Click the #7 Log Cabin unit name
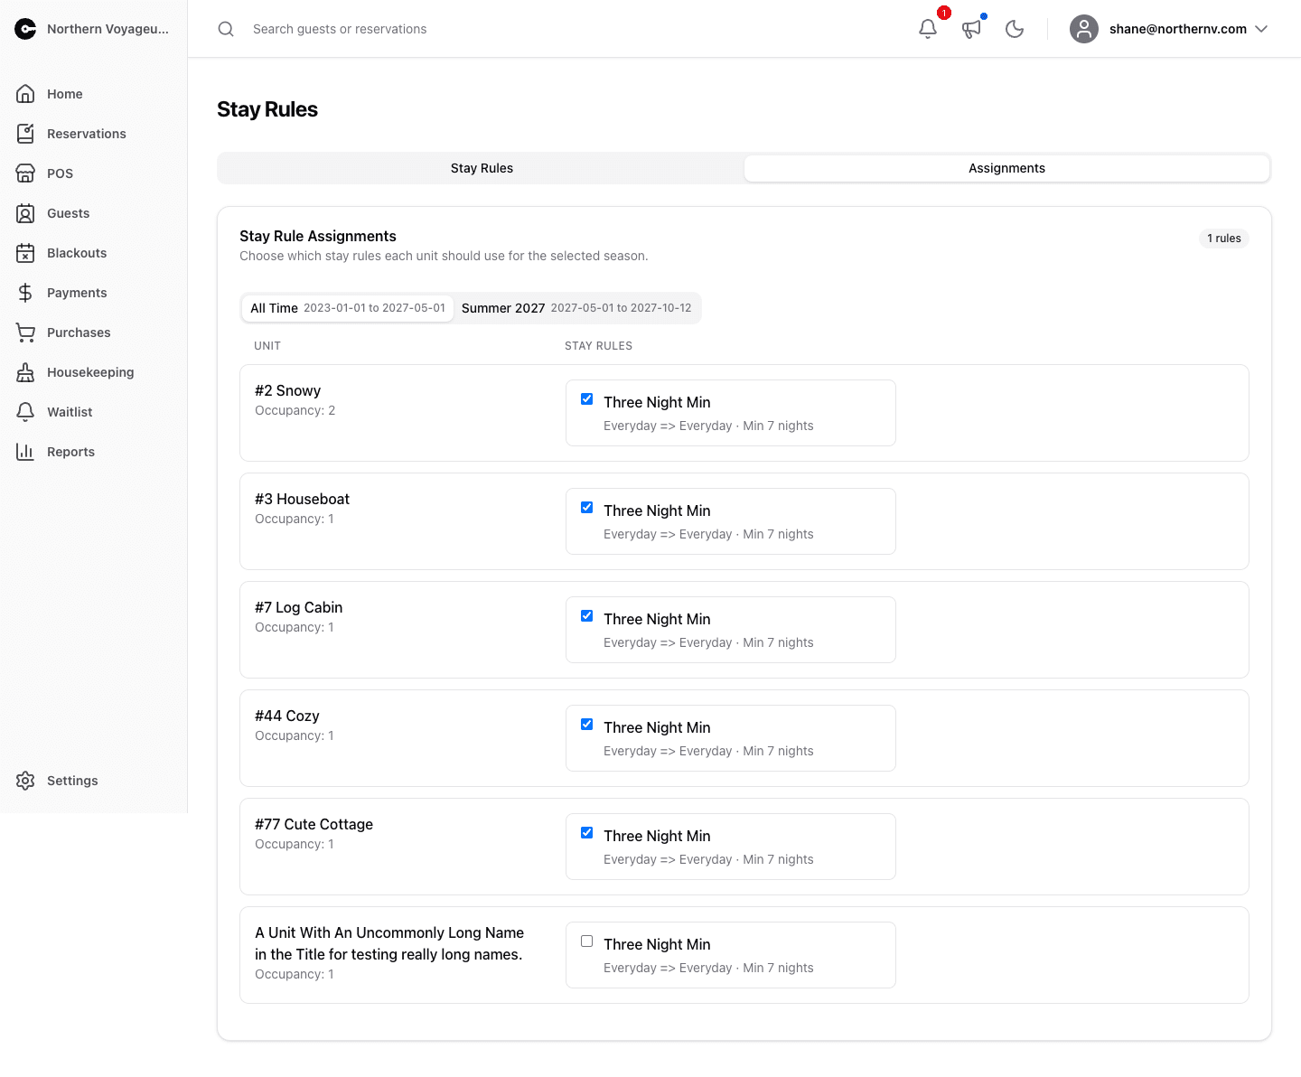The width and height of the screenshot is (1301, 1077). (x=298, y=607)
